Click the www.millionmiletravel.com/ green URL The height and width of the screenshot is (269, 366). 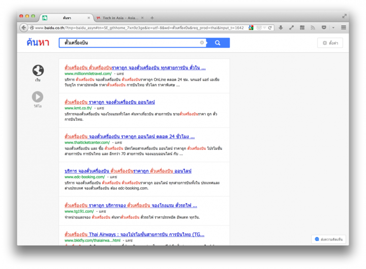click(88, 74)
